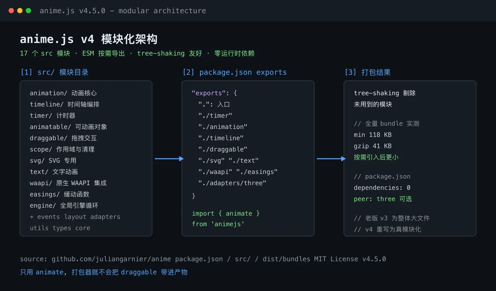Click the './timeline' export entry
This screenshot has height=291, width=496.
click(x=221, y=138)
